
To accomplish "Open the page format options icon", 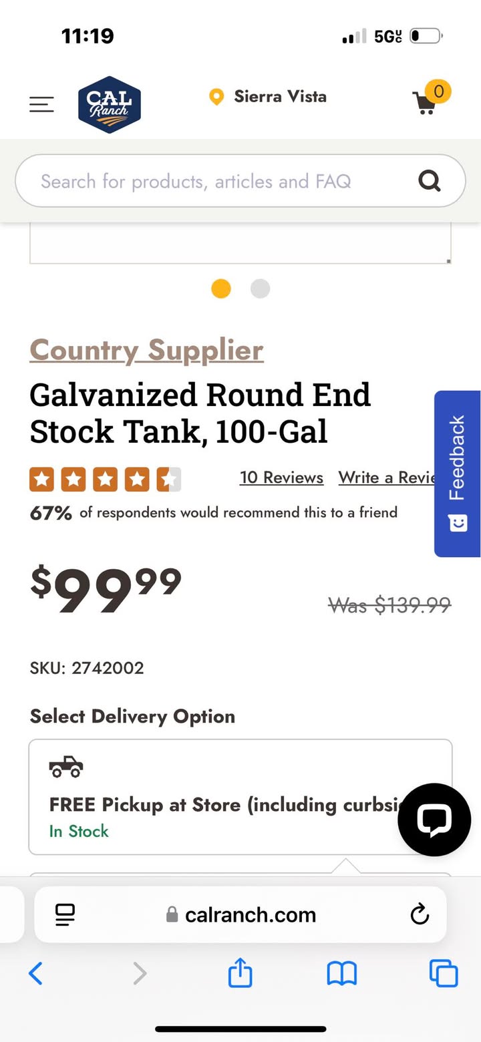I will (65, 914).
